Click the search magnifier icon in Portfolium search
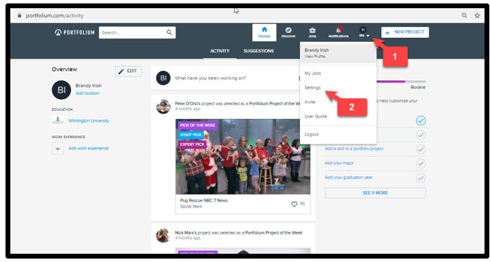The height and width of the screenshot is (262, 490). pyautogui.click(x=169, y=32)
